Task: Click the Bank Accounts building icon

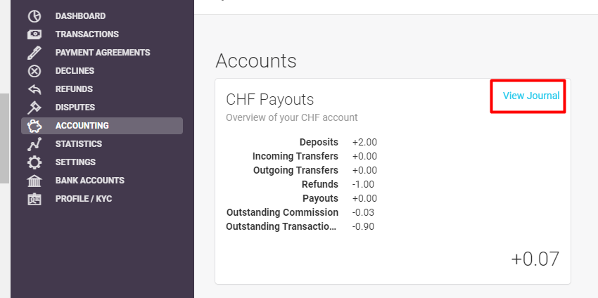Action: point(34,181)
